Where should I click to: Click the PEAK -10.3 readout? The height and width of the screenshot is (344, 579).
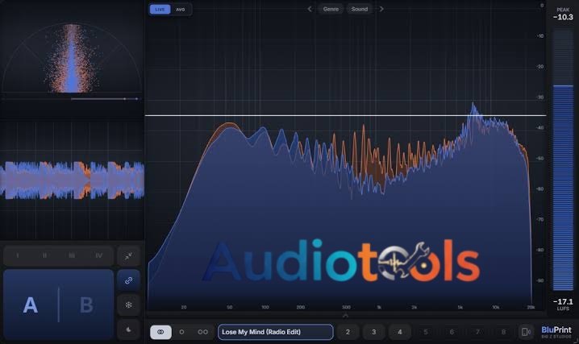coord(563,15)
